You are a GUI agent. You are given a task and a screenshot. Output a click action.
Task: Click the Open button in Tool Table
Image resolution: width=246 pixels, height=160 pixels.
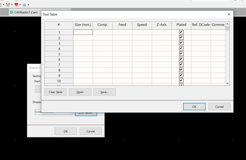point(80,92)
